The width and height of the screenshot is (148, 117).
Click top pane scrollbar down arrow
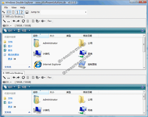point(144,68)
